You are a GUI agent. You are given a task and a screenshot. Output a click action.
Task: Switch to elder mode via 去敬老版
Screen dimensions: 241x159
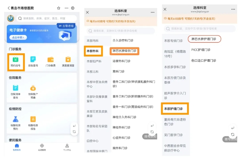[67, 26]
